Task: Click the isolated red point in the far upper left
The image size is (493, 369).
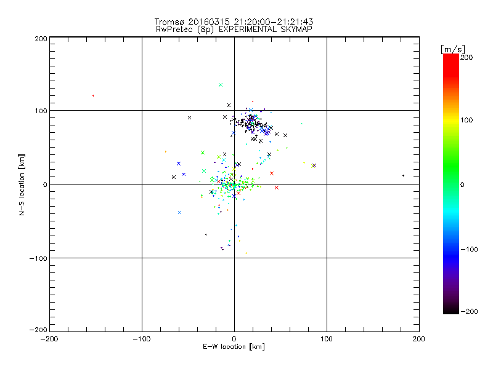Action: (93, 95)
